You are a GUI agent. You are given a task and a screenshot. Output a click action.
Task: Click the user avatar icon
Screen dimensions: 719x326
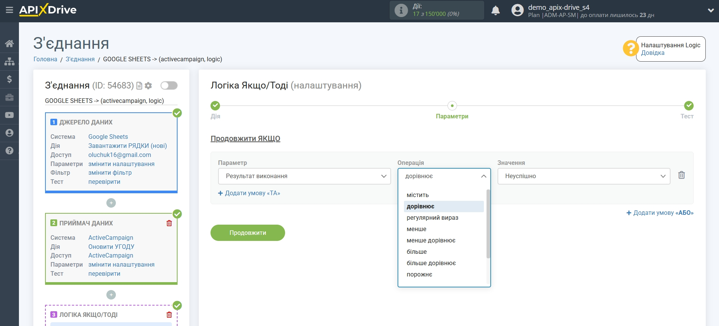click(517, 10)
